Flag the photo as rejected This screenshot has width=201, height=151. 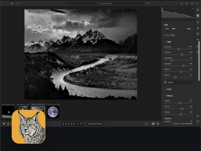(x=84, y=124)
